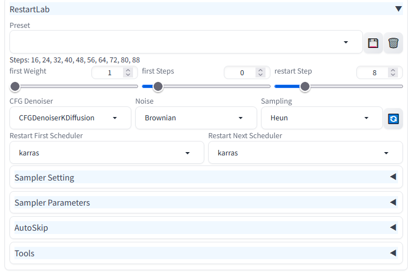Open the Restart First Scheduler dropdown
This screenshot has height=273, width=408.
click(107, 153)
